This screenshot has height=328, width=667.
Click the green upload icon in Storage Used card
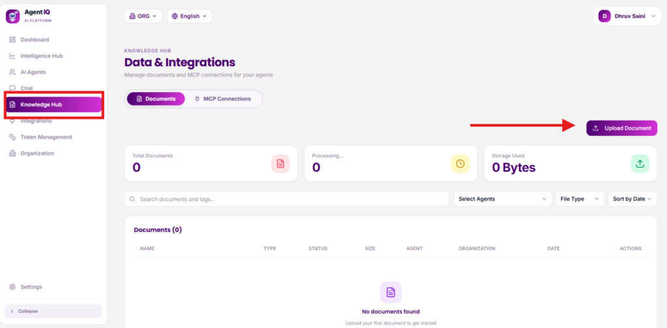point(640,164)
